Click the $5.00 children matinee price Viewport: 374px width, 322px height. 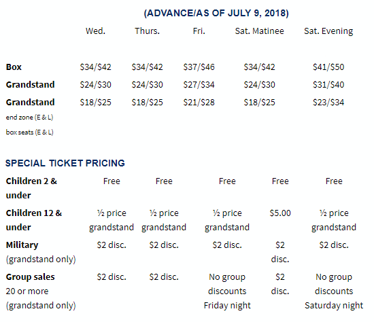click(280, 213)
